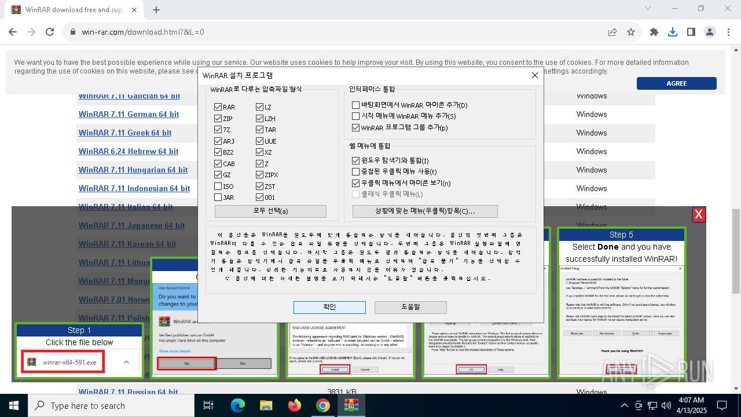741x417 pixels.
Task: Uncheck RAR file association
Action: [218, 107]
